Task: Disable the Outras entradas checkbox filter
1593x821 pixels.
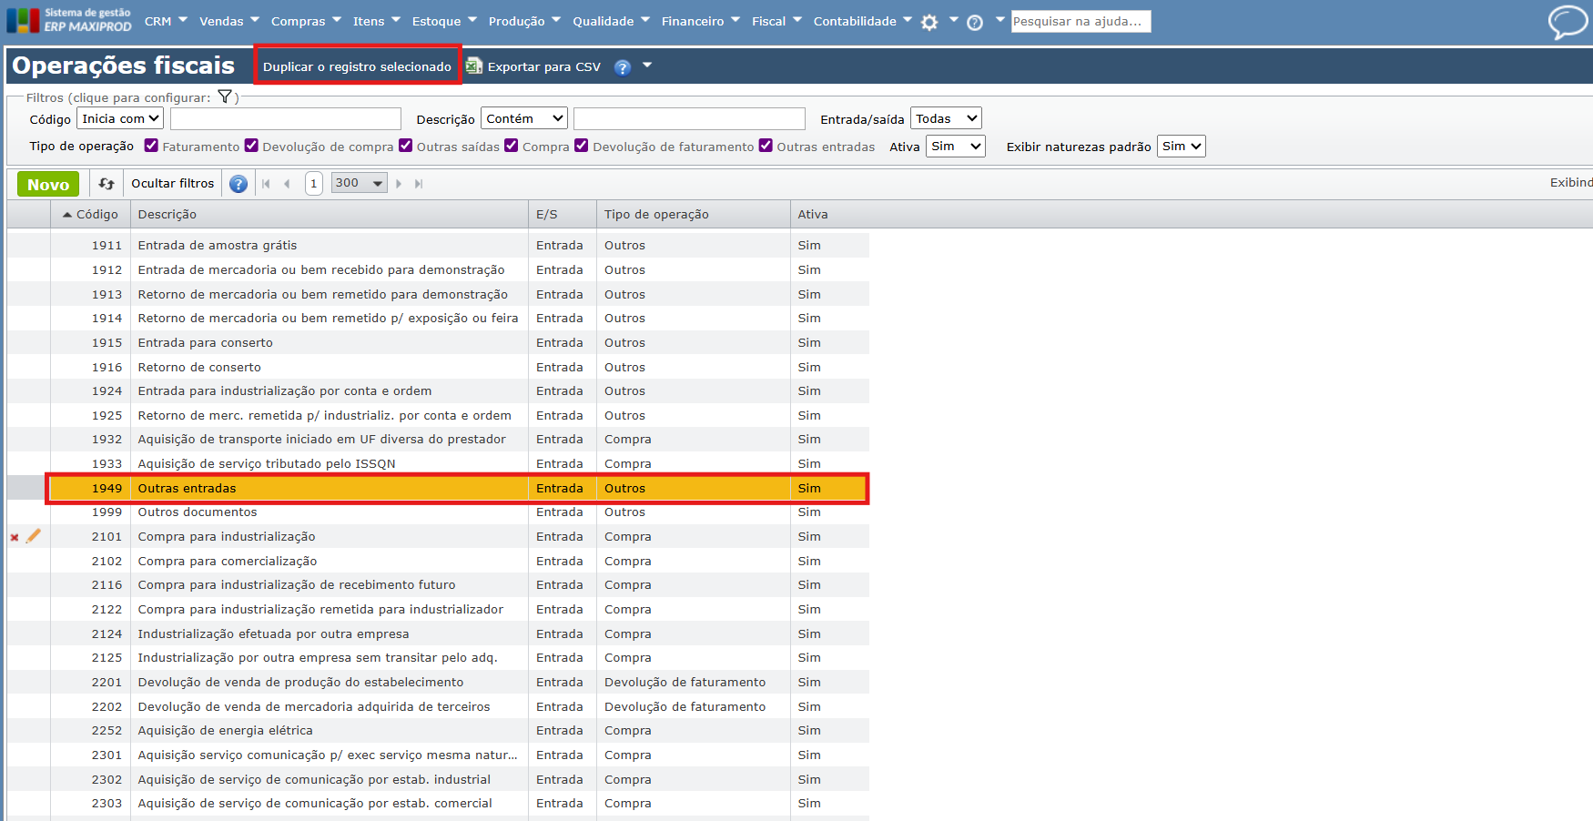Action: (766, 146)
